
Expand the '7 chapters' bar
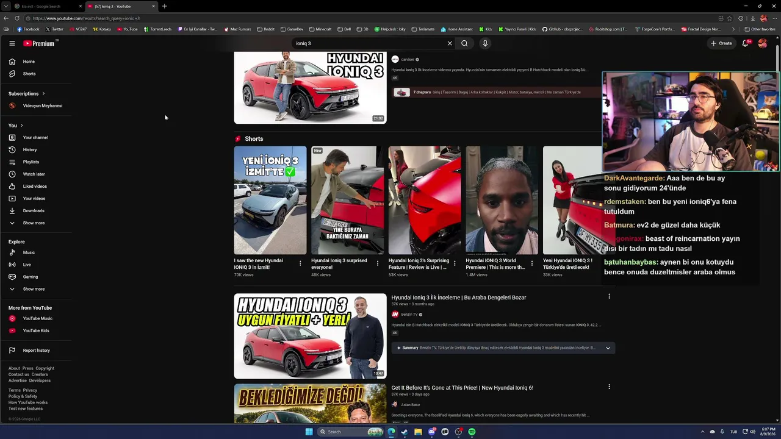coord(495,92)
